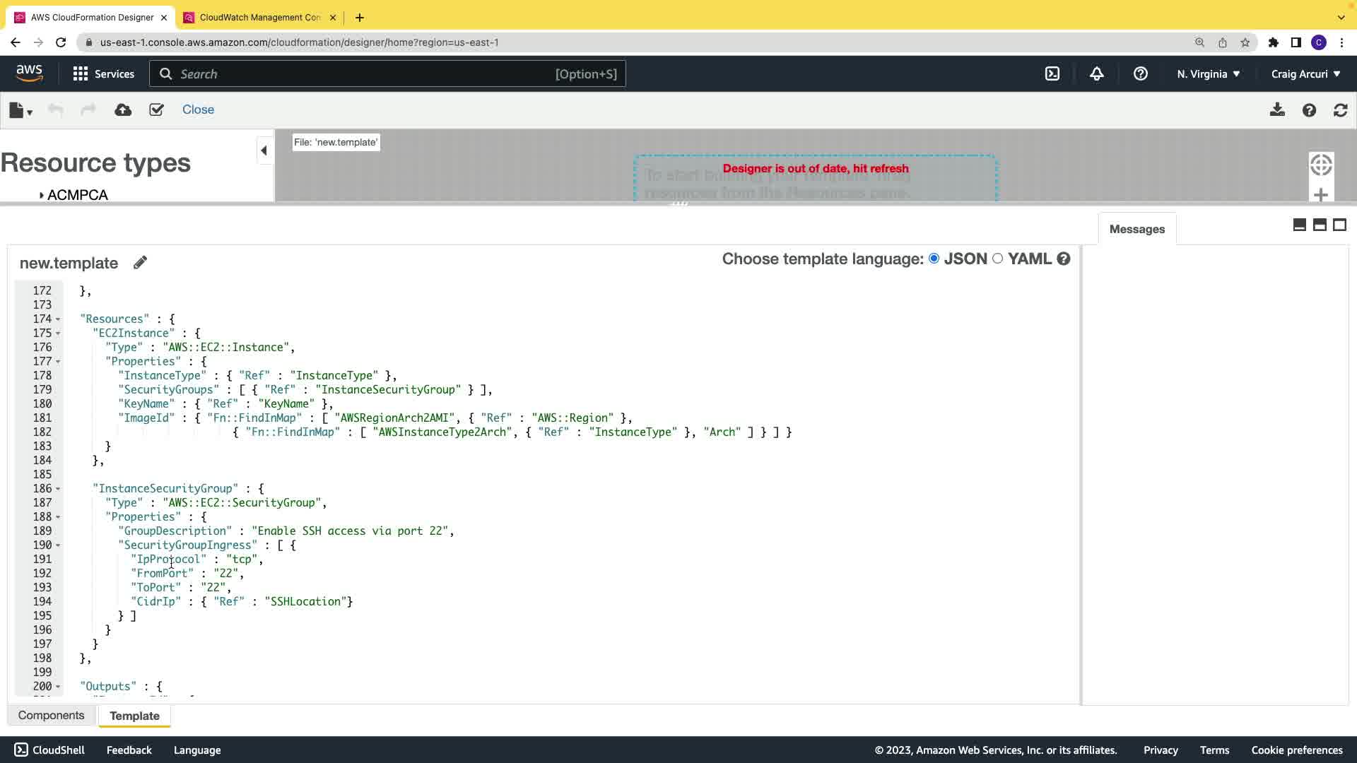Image resolution: width=1357 pixels, height=763 pixels.
Task: Open the N. Virginia region dropdown
Action: point(1208,74)
